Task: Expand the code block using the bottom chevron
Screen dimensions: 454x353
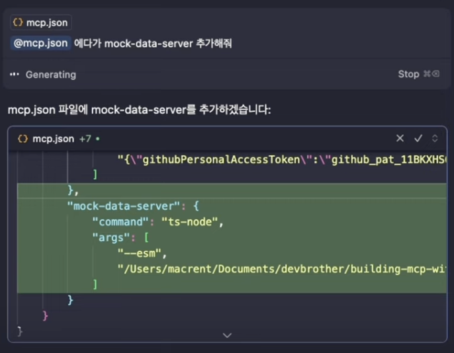Action: tap(227, 335)
